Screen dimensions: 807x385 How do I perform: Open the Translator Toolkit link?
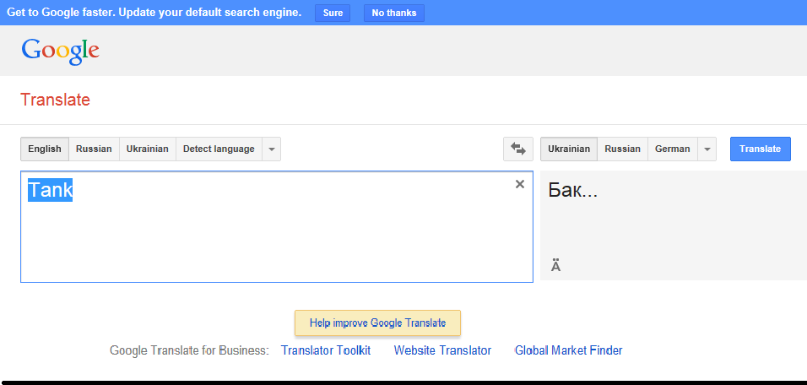click(x=326, y=350)
